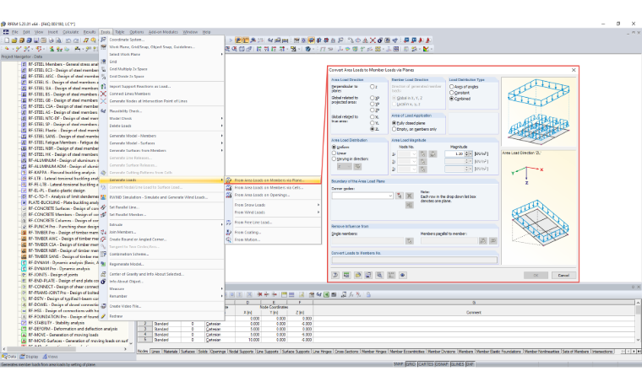Click the Magnitude spinner for load 1
This screenshot has height=387, width=642.
466,153
